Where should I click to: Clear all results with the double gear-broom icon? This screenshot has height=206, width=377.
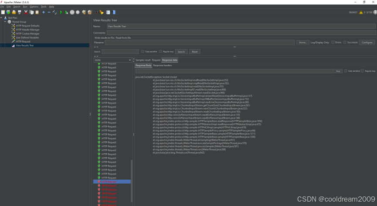coord(90,12)
